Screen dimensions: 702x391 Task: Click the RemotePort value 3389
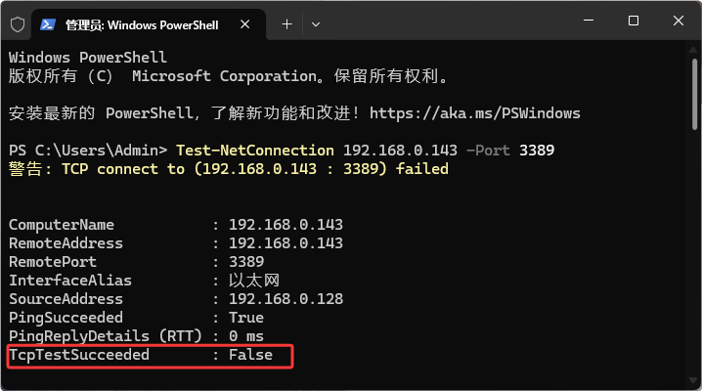tap(246, 262)
